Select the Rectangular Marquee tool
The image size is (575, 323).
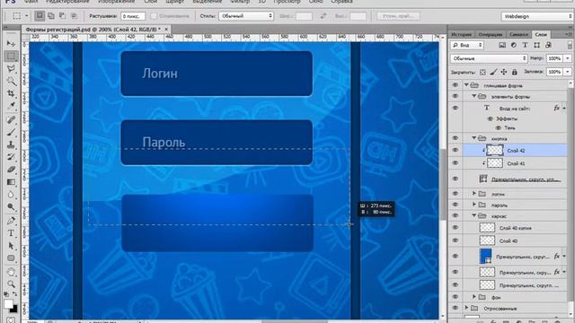(11, 56)
